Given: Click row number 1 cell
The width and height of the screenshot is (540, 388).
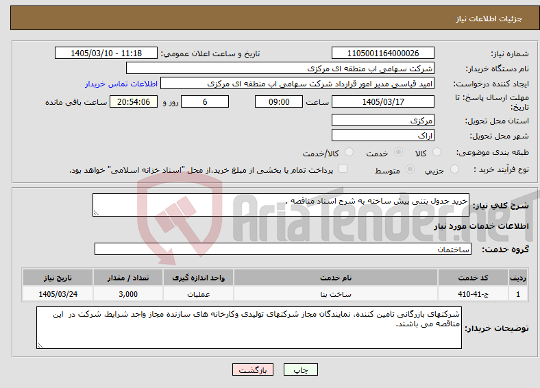Looking at the screenshot, I should [x=518, y=294].
